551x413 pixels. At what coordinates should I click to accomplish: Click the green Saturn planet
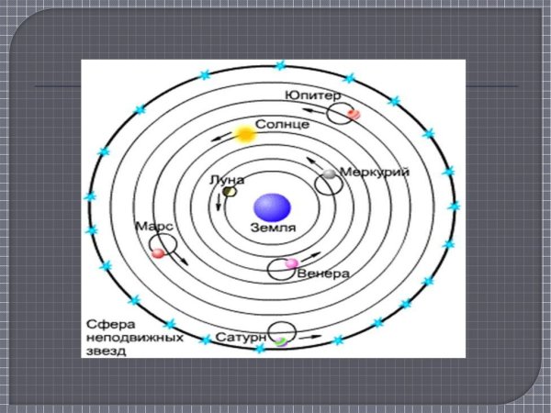281,341
